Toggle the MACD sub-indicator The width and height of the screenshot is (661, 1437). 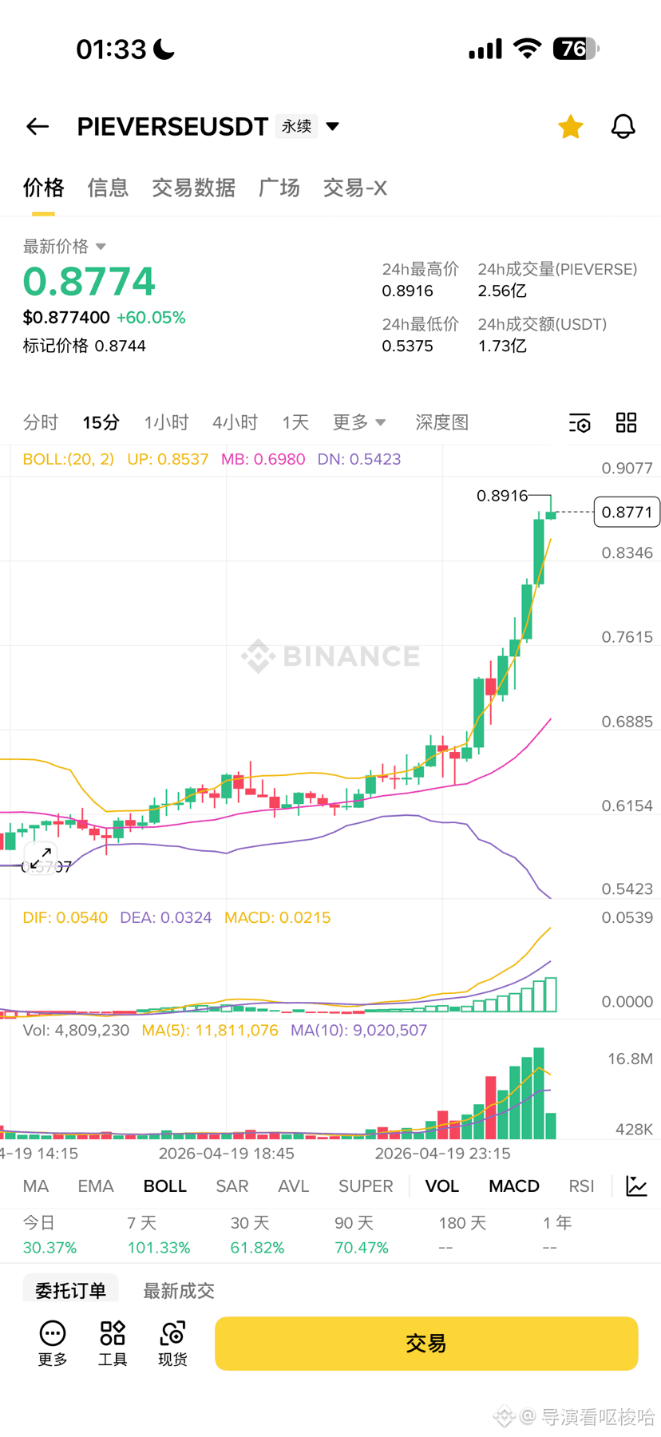click(514, 1186)
